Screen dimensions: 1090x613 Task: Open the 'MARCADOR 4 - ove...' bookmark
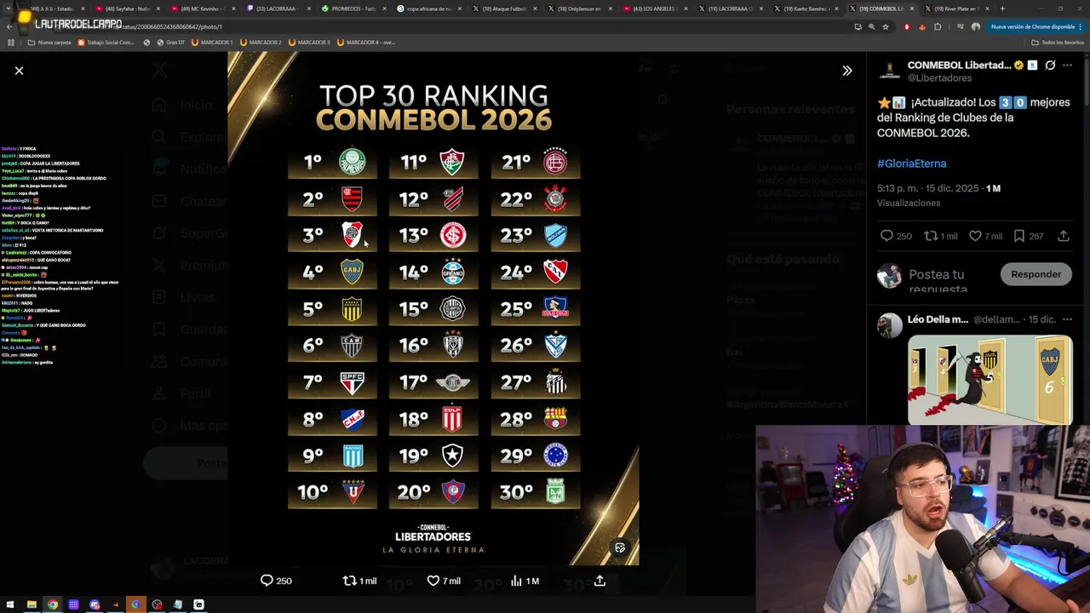[366, 42]
